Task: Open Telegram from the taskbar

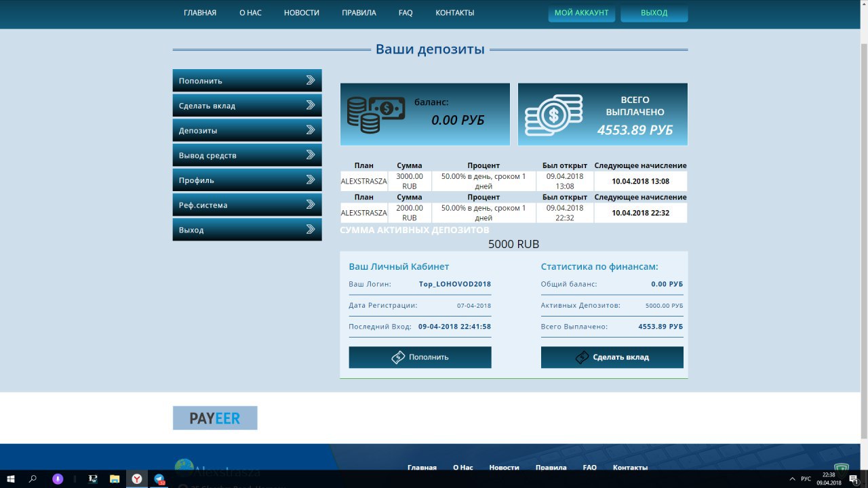Action: (159, 479)
